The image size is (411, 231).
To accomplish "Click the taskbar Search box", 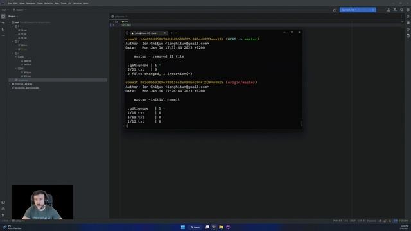I will (x=195, y=227).
